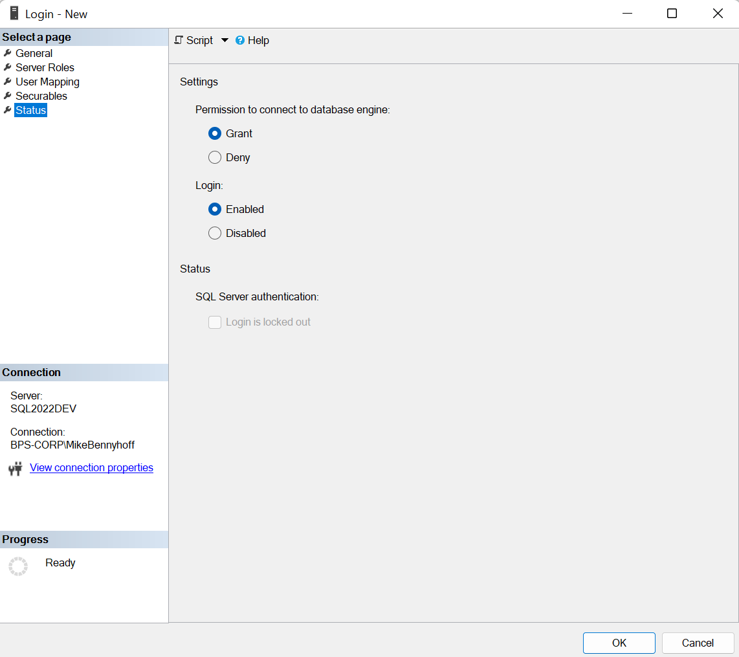Screen dimensions: 739x657
Task: Click the Progress section header
Action: (x=84, y=539)
